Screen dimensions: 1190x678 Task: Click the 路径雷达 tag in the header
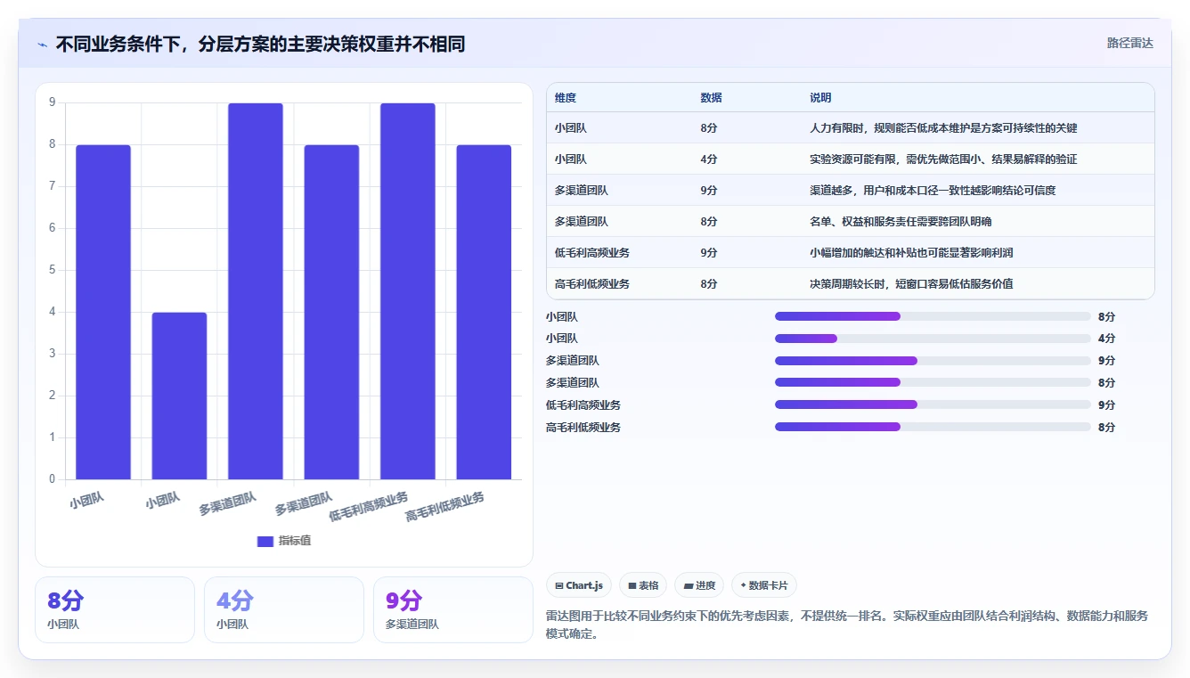pyautogui.click(x=1130, y=43)
